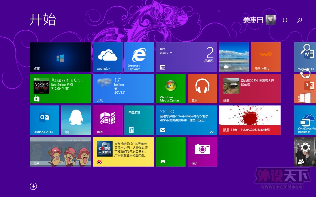Open the calendar tile showing 星期四
The height and width of the screenshot is (197, 316).
click(x=187, y=57)
